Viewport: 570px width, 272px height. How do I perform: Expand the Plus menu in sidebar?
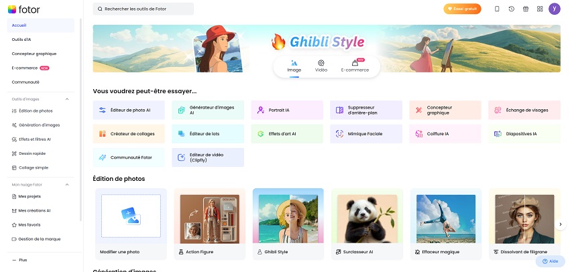(x=19, y=260)
